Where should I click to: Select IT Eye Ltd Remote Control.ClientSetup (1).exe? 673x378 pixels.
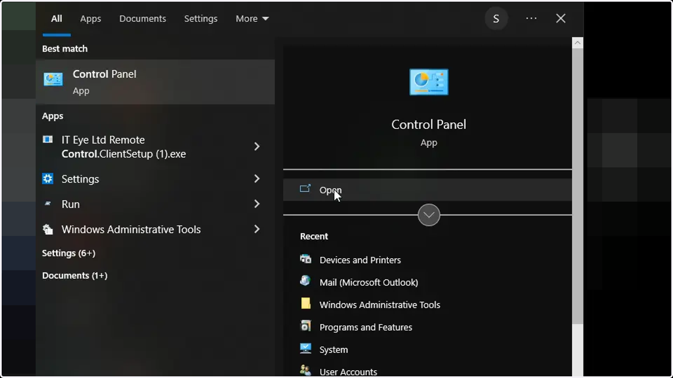click(x=123, y=147)
